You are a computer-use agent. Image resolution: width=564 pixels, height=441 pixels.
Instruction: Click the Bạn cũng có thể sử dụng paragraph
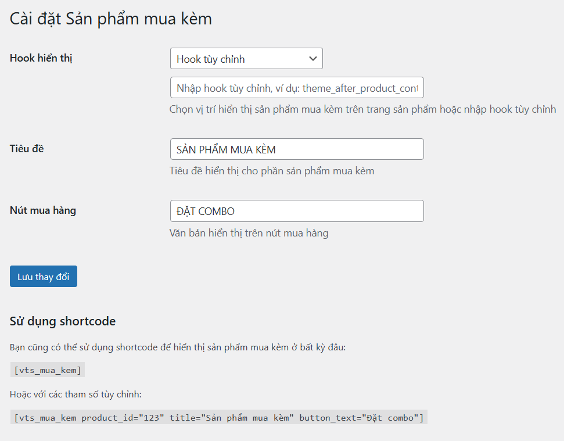point(178,347)
